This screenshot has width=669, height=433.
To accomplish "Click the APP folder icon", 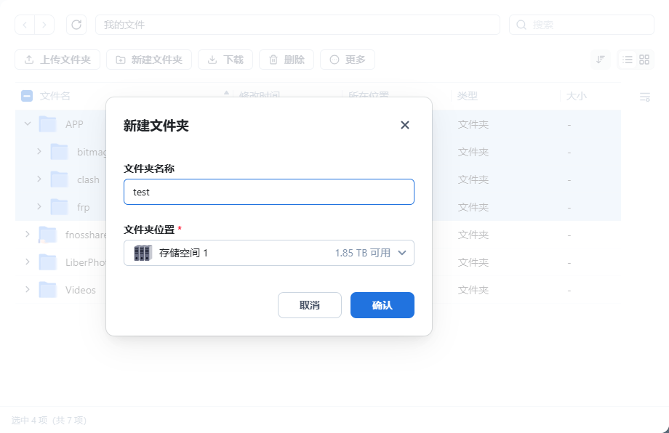I will [48, 124].
